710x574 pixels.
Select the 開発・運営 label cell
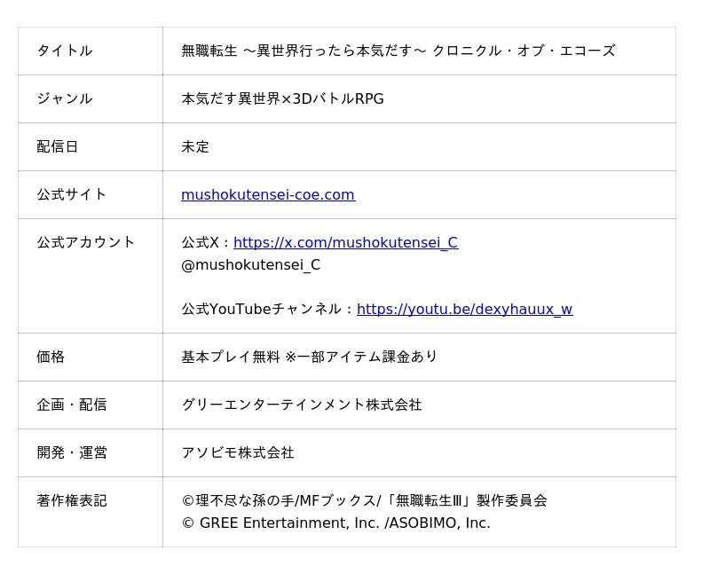coord(72,453)
